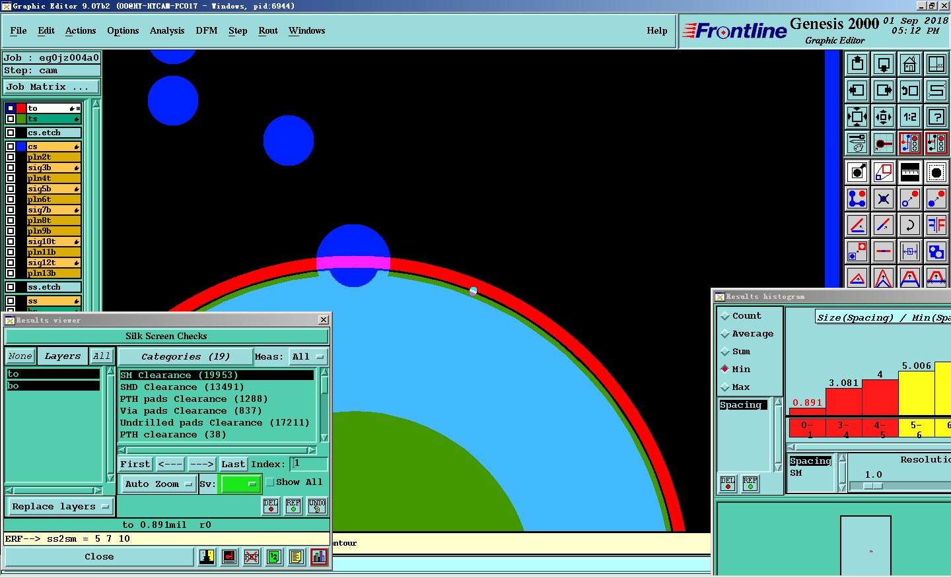Toggle the Show All checkbox
Image resolution: width=951 pixels, height=578 pixels.
(270, 482)
